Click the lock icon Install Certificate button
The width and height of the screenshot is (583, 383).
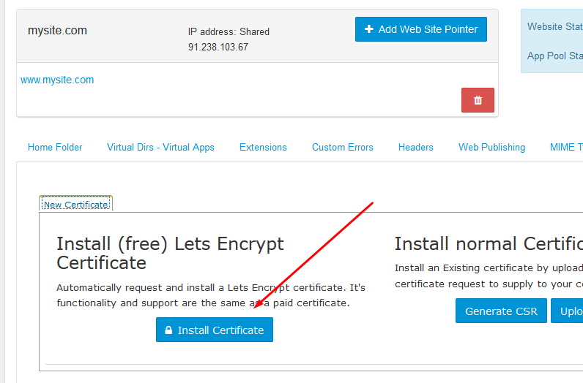pos(215,330)
